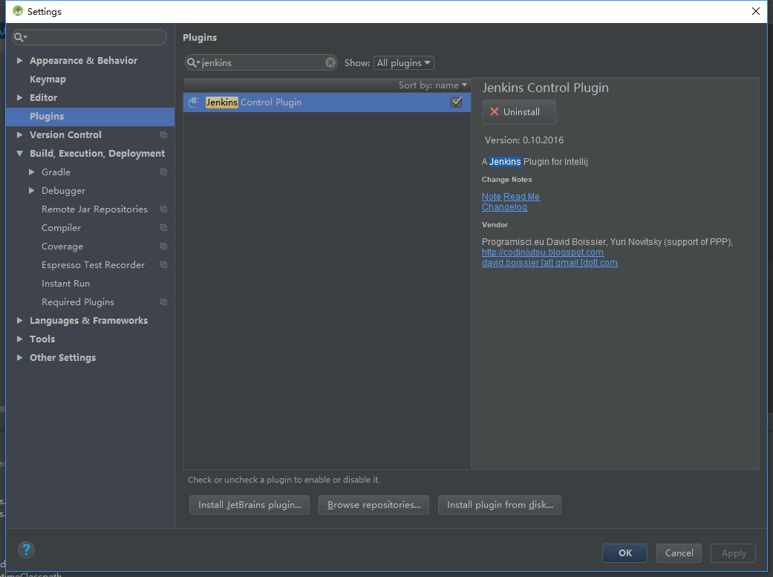Focus the plugin search field
Image resolution: width=773 pixels, height=577 pixels.
[x=261, y=62]
